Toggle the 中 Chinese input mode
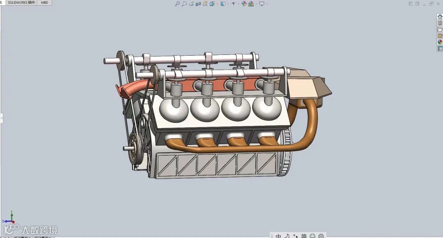The image size is (443, 238). pos(278,236)
